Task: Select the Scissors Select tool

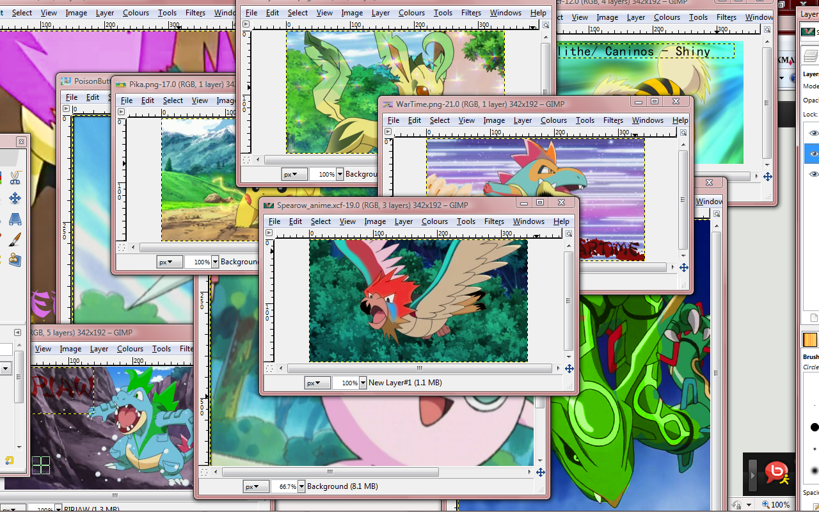Action: click(x=15, y=178)
